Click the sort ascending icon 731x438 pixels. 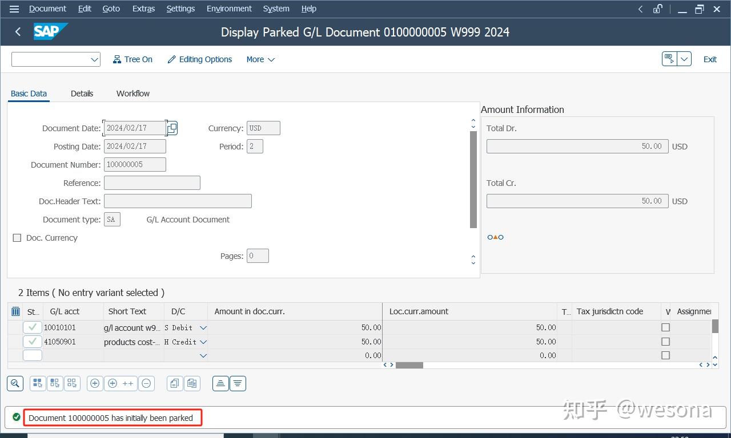[220, 383]
